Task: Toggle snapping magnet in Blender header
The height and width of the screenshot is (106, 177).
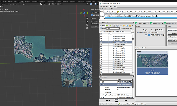Action: [x=53, y=4]
